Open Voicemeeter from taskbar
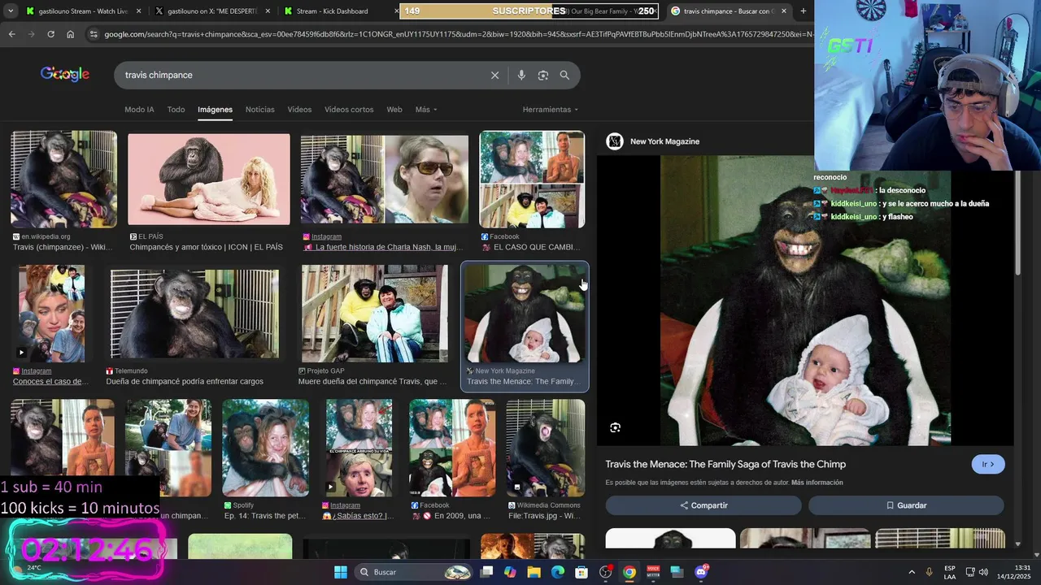The height and width of the screenshot is (585, 1041). click(x=653, y=572)
